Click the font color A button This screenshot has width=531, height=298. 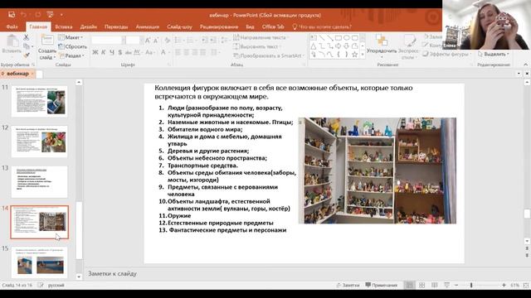[x=163, y=52]
